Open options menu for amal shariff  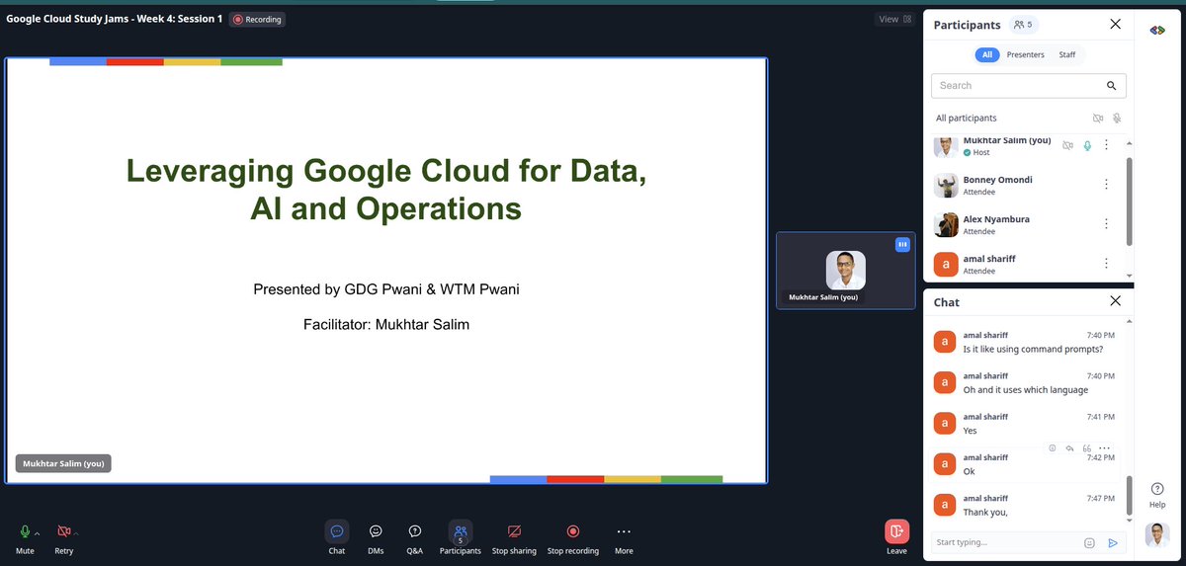coord(1106,264)
